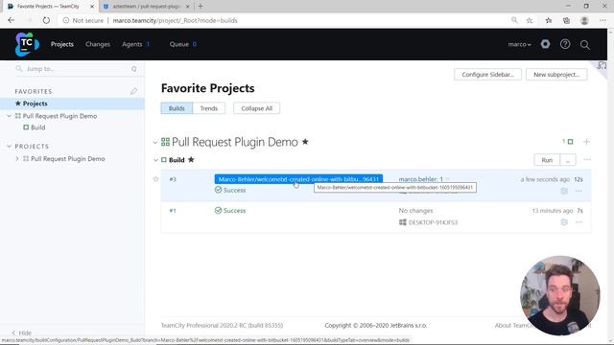Click the investigations counter icon near plus
This screenshot has width=614, height=345.
click(568, 142)
